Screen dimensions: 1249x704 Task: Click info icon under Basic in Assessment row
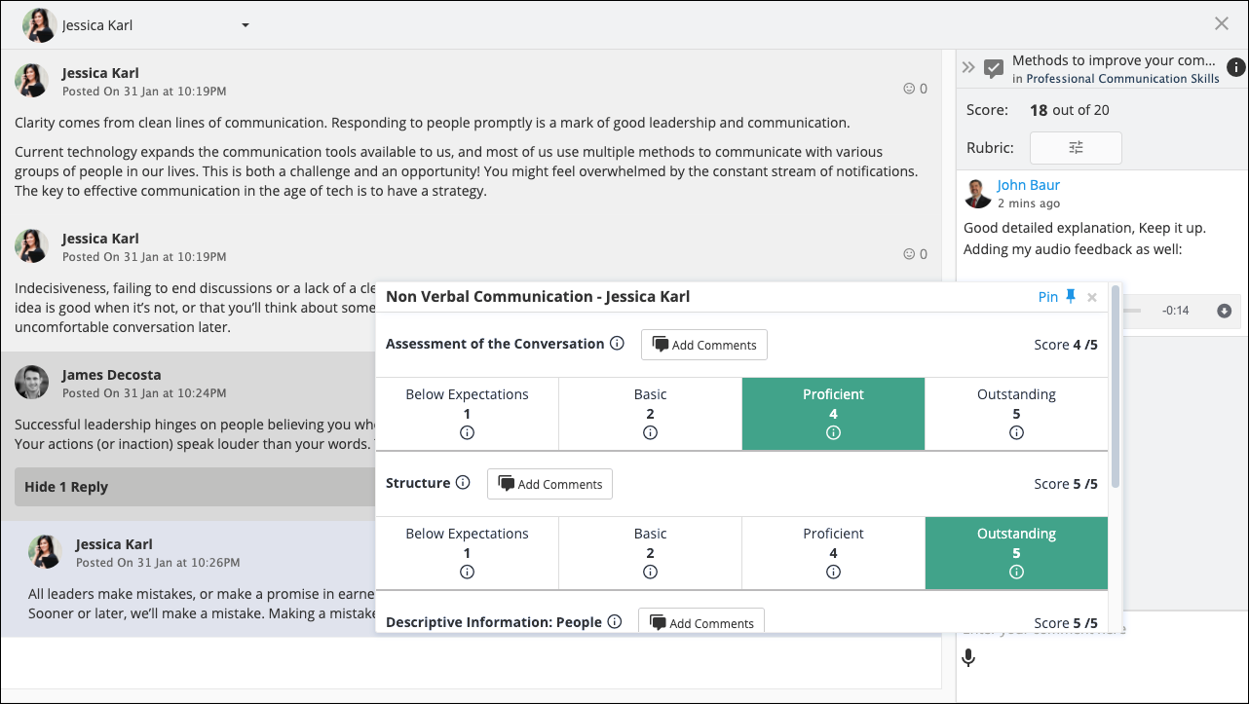tap(650, 433)
